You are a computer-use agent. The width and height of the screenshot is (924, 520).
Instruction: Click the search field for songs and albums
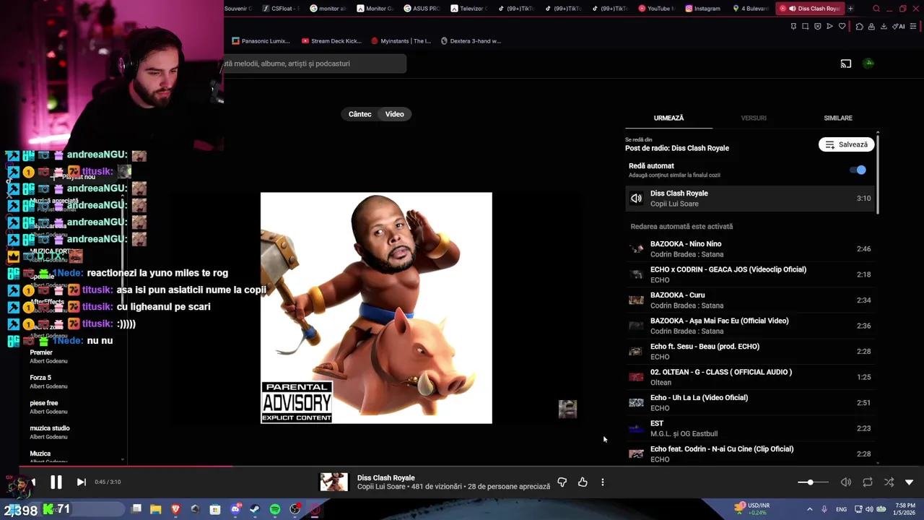coord(315,64)
